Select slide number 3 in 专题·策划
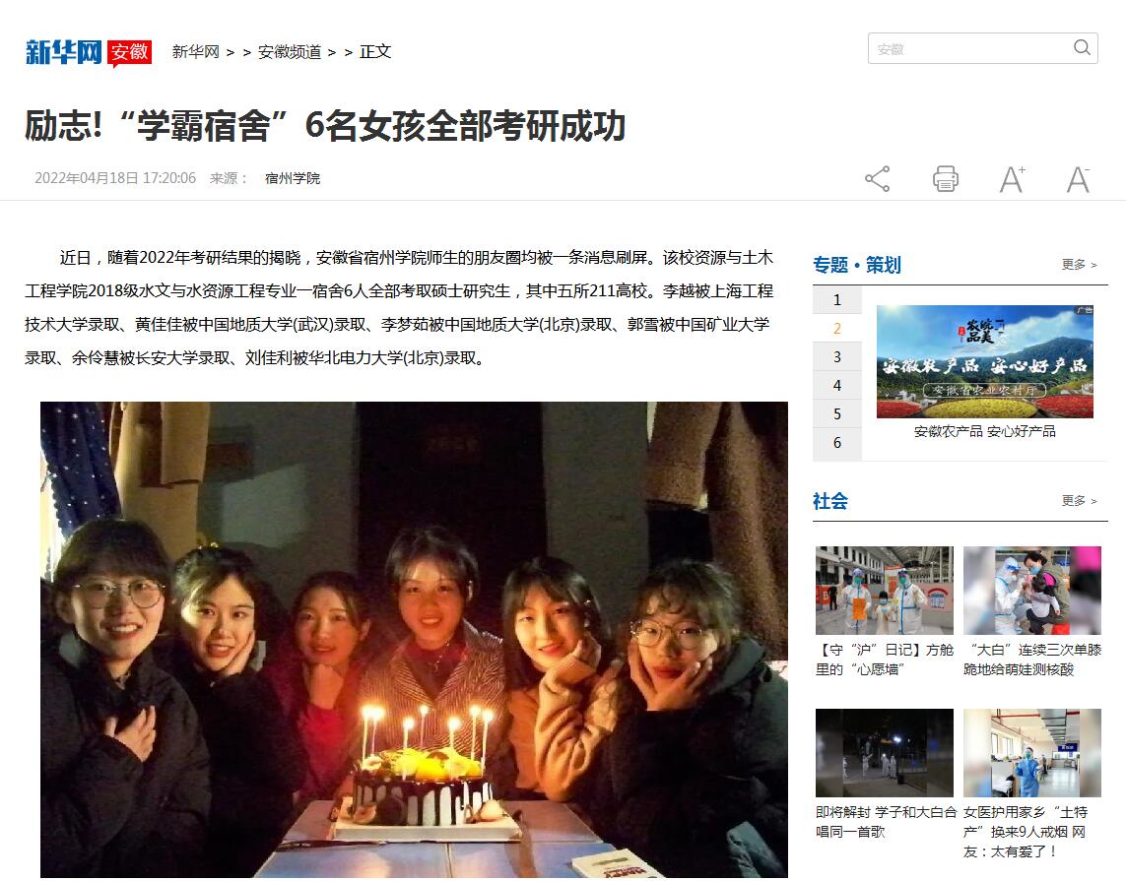The height and width of the screenshot is (881, 1126). (x=836, y=356)
